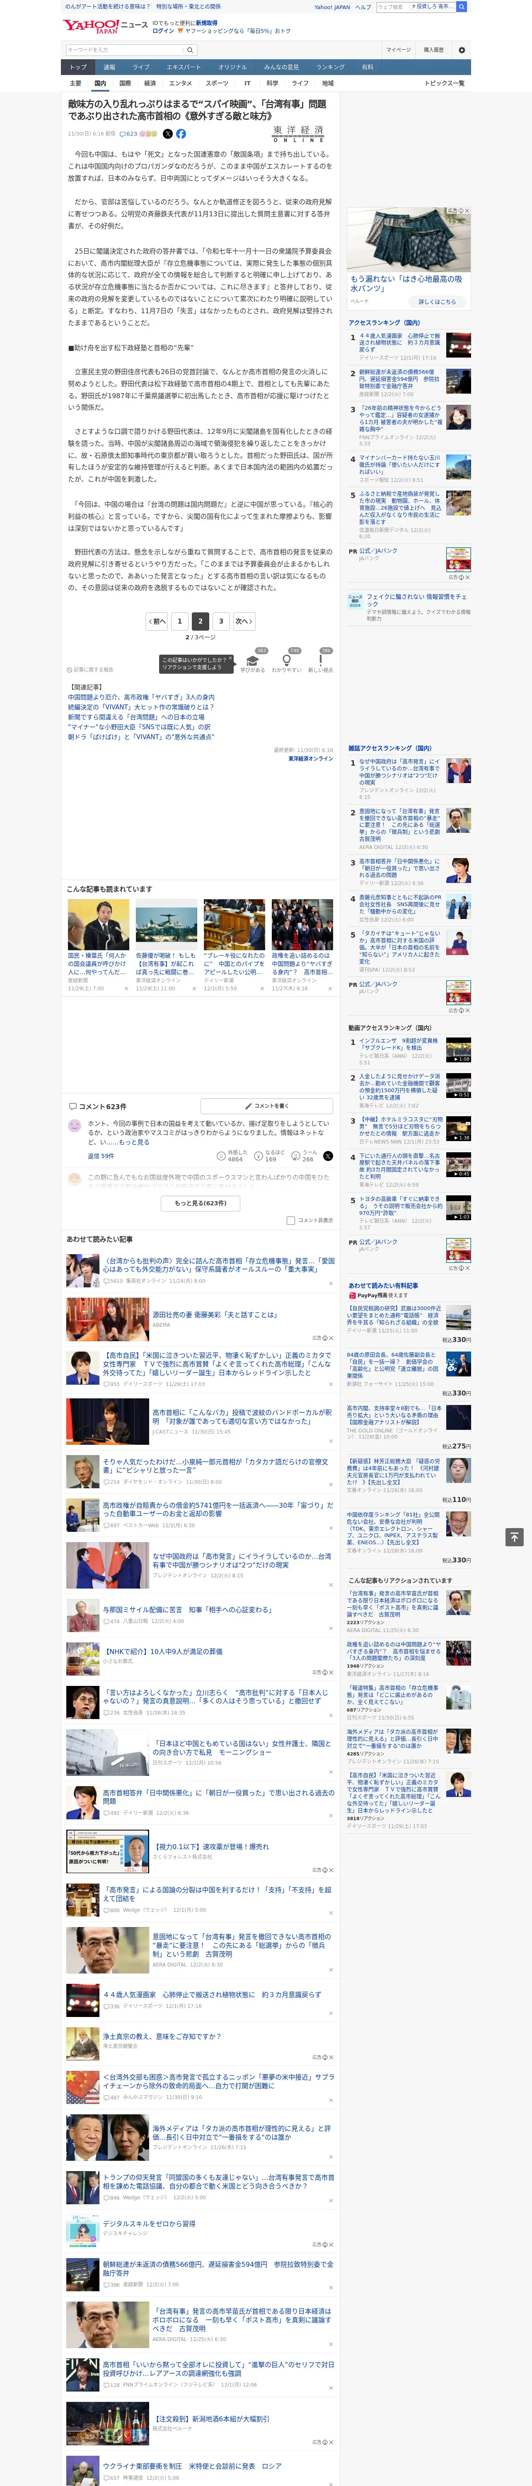Share article on Facebook icon
Image resolution: width=532 pixels, height=2486 pixels.
181,134
